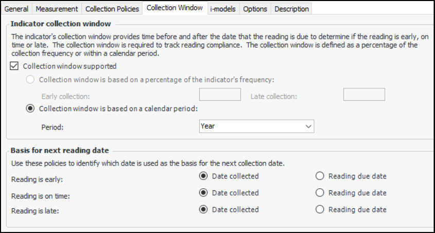The height and width of the screenshot is (233, 435).
Task: Choose Date collected for Reading is early
Action: 203,176
